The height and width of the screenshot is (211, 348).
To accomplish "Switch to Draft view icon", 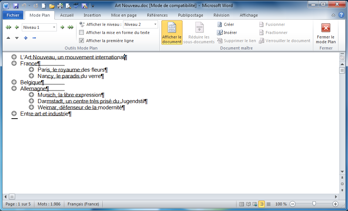I will (269, 204).
